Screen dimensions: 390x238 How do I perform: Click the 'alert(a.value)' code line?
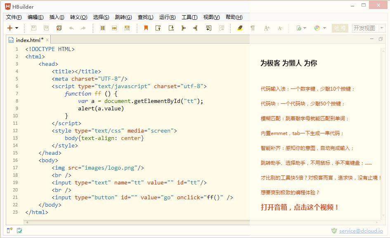pos(101,108)
